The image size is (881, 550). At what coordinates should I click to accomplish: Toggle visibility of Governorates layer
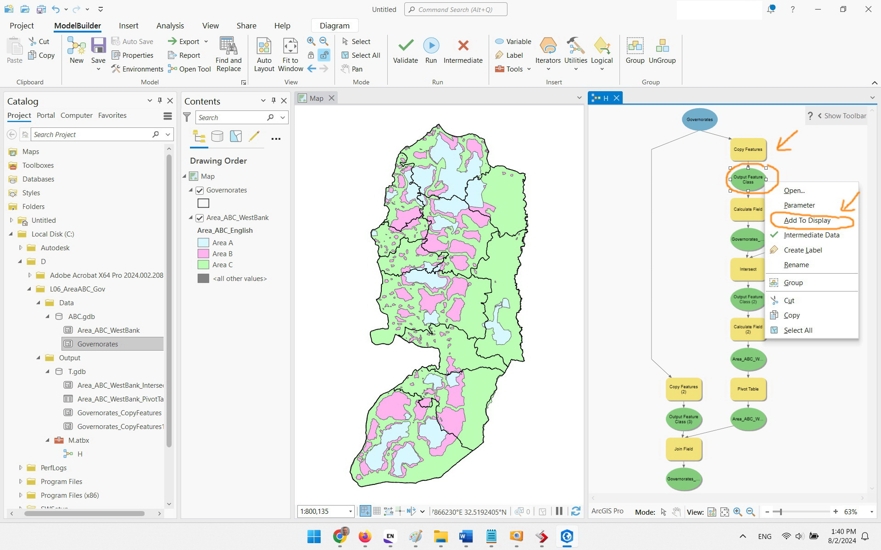(200, 190)
